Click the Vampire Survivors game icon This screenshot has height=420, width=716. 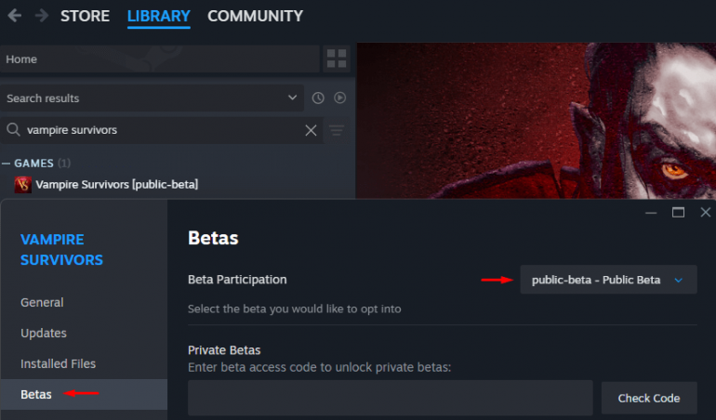point(22,184)
